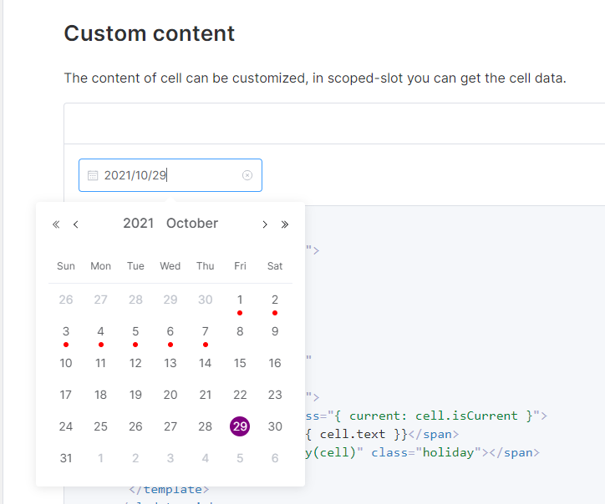Pick October 20 in the calendar
The height and width of the screenshot is (504, 605).
click(x=170, y=395)
